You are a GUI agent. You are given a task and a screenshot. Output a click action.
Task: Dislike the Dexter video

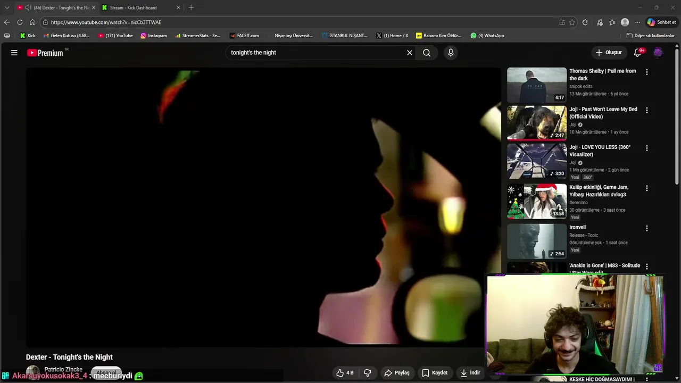pos(368,373)
